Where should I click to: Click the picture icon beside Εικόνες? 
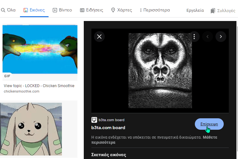point(26,10)
